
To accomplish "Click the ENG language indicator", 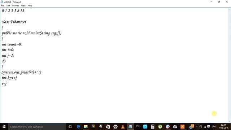I will coord(214,127).
